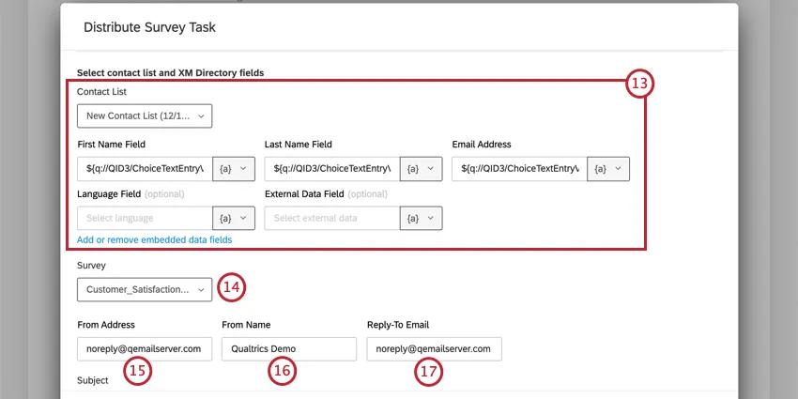Click the Reply-To Email input field
The height and width of the screenshot is (399, 798).
pyautogui.click(x=434, y=348)
